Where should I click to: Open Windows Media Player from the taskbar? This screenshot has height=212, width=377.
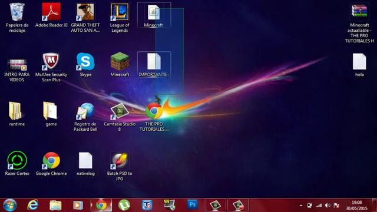click(x=78, y=206)
